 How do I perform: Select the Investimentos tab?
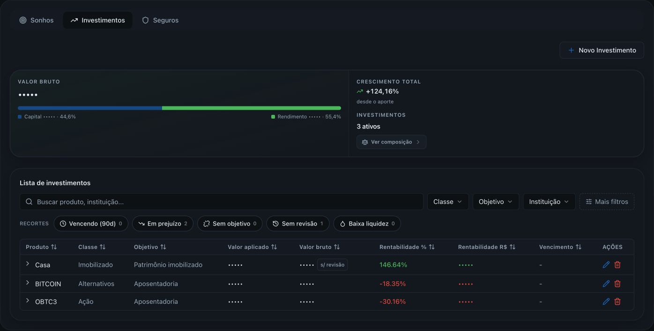pyautogui.click(x=97, y=20)
